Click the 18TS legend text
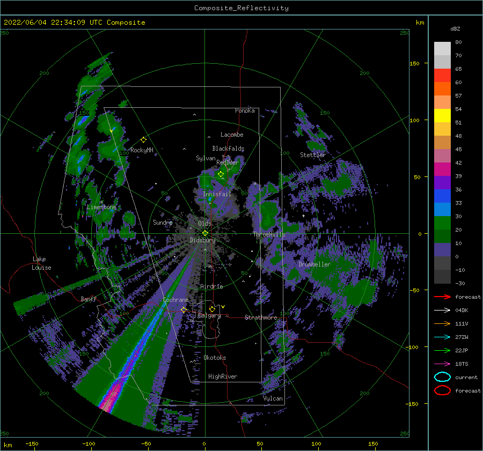 click(x=462, y=364)
